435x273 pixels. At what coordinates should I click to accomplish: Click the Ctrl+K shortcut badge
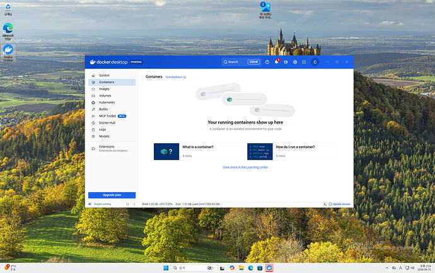254,62
